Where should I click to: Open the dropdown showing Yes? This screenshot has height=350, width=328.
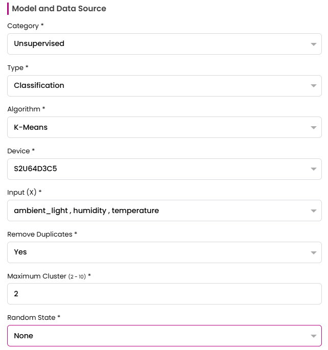click(153, 252)
